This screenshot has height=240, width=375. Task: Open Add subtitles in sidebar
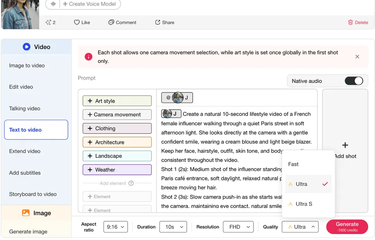point(25,172)
